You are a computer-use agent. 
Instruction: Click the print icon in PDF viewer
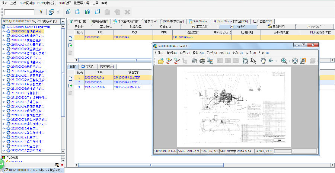tap(194, 60)
